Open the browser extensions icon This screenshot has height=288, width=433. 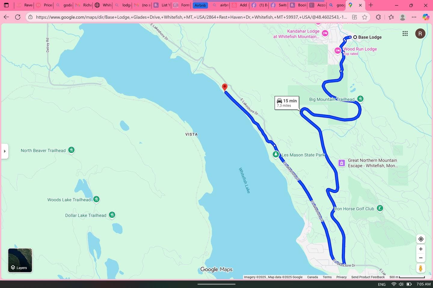pos(378,17)
